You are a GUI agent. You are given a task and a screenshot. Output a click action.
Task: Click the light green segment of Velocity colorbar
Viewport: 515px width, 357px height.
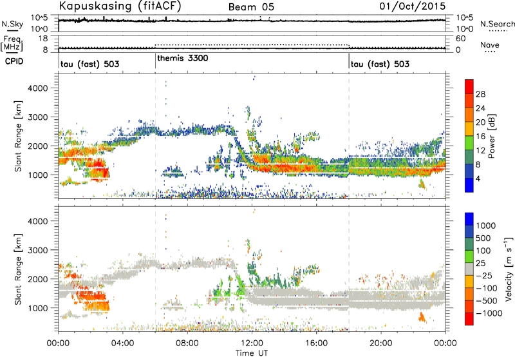click(x=469, y=256)
